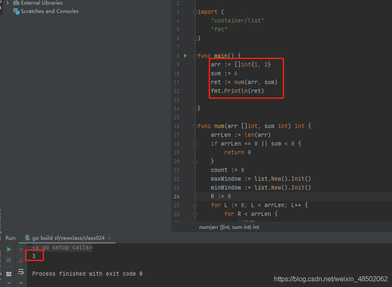Fold the for L := 0 loop
This screenshot has width=392, height=287.
[195, 205]
